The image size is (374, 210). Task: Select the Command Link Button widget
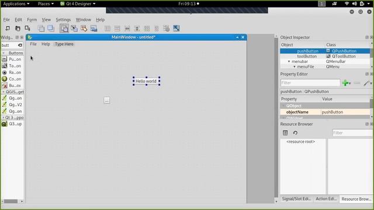pyautogui.click(x=12, y=79)
